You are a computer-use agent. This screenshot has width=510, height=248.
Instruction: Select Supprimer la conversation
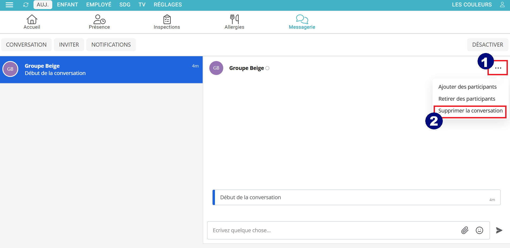tap(470, 111)
